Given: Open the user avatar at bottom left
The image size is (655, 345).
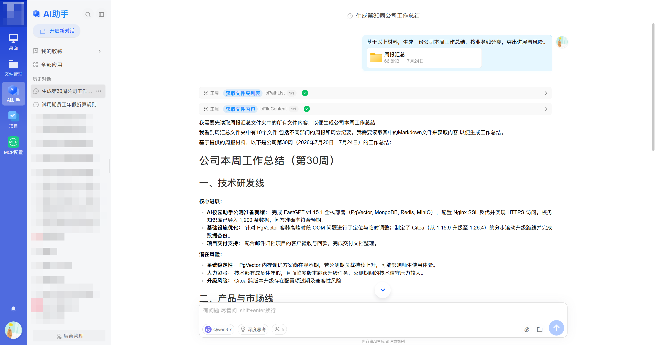Looking at the screenshot, I should click(x=14, y=330).
